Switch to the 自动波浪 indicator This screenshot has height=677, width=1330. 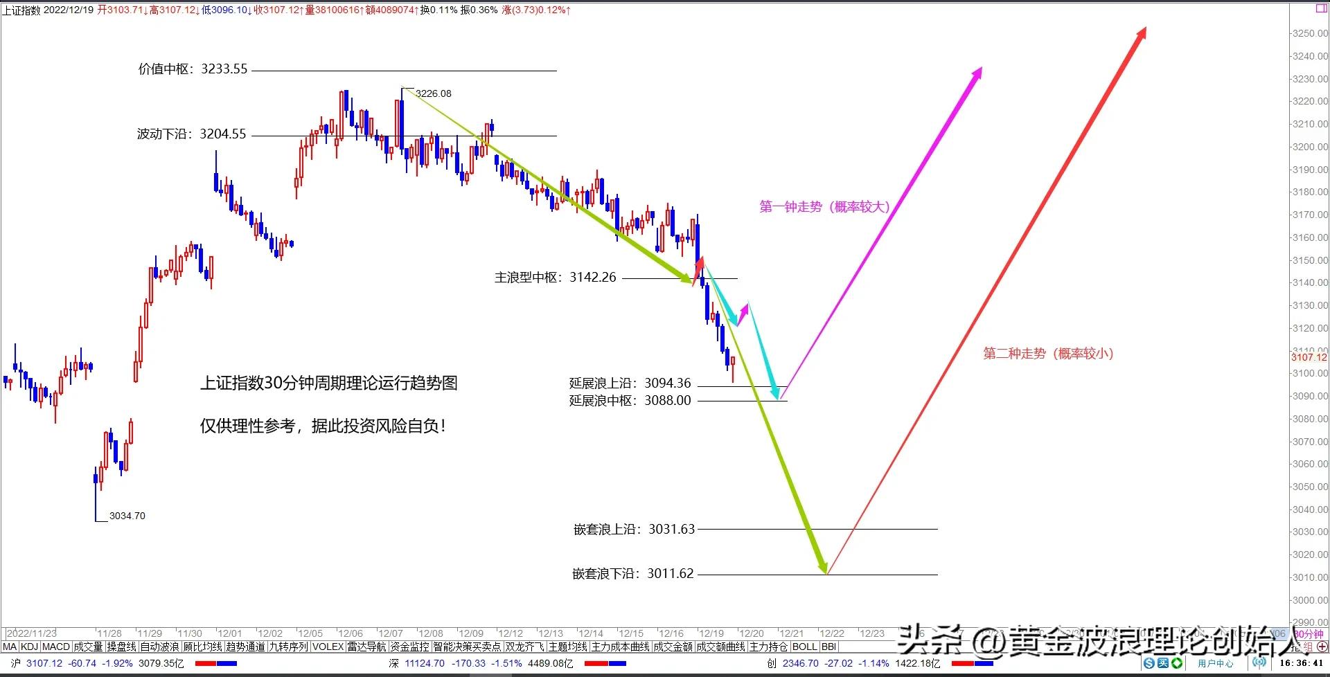pos(161,646)
